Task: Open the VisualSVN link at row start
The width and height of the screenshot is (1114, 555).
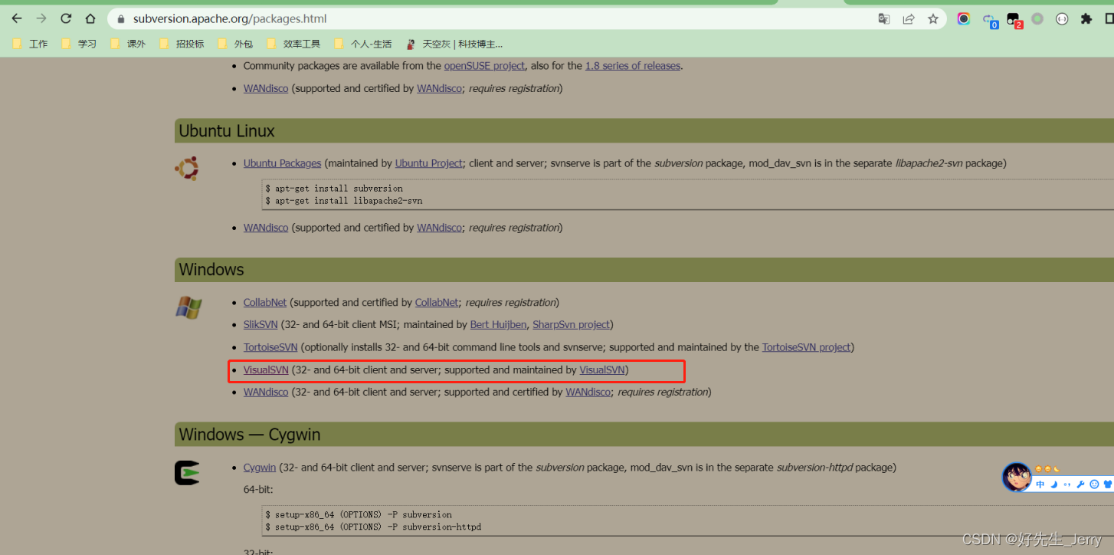Action: [266, 370]
